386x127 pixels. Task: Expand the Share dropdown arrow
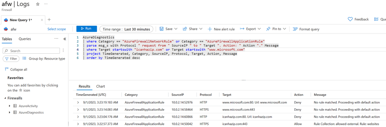(x=201, y=29)
